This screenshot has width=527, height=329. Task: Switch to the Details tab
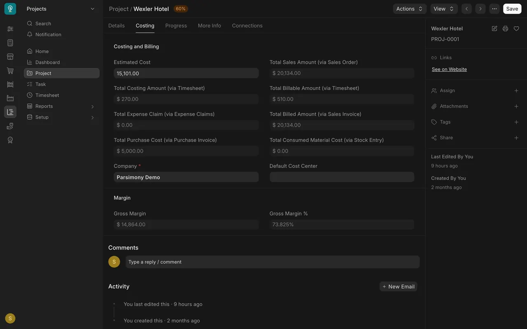tap(117, 25)
